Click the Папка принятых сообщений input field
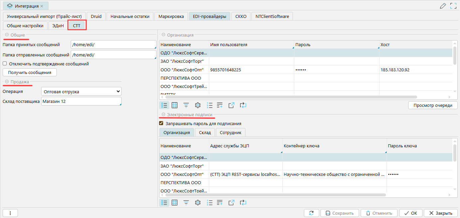 tap(113, 45)
